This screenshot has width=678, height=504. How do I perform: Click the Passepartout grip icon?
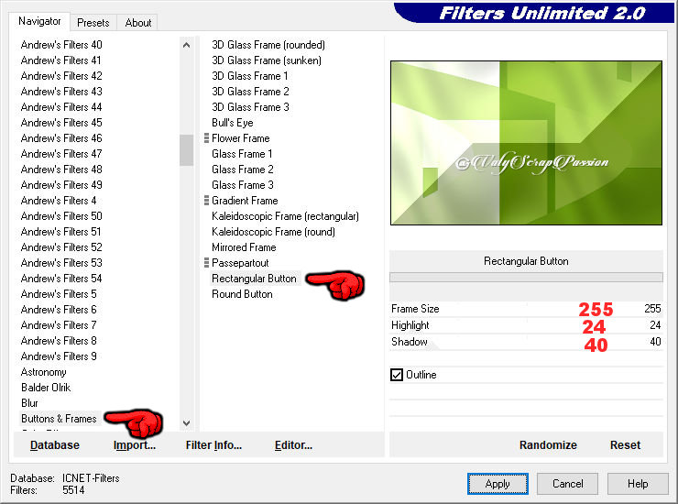coord(206,263)
